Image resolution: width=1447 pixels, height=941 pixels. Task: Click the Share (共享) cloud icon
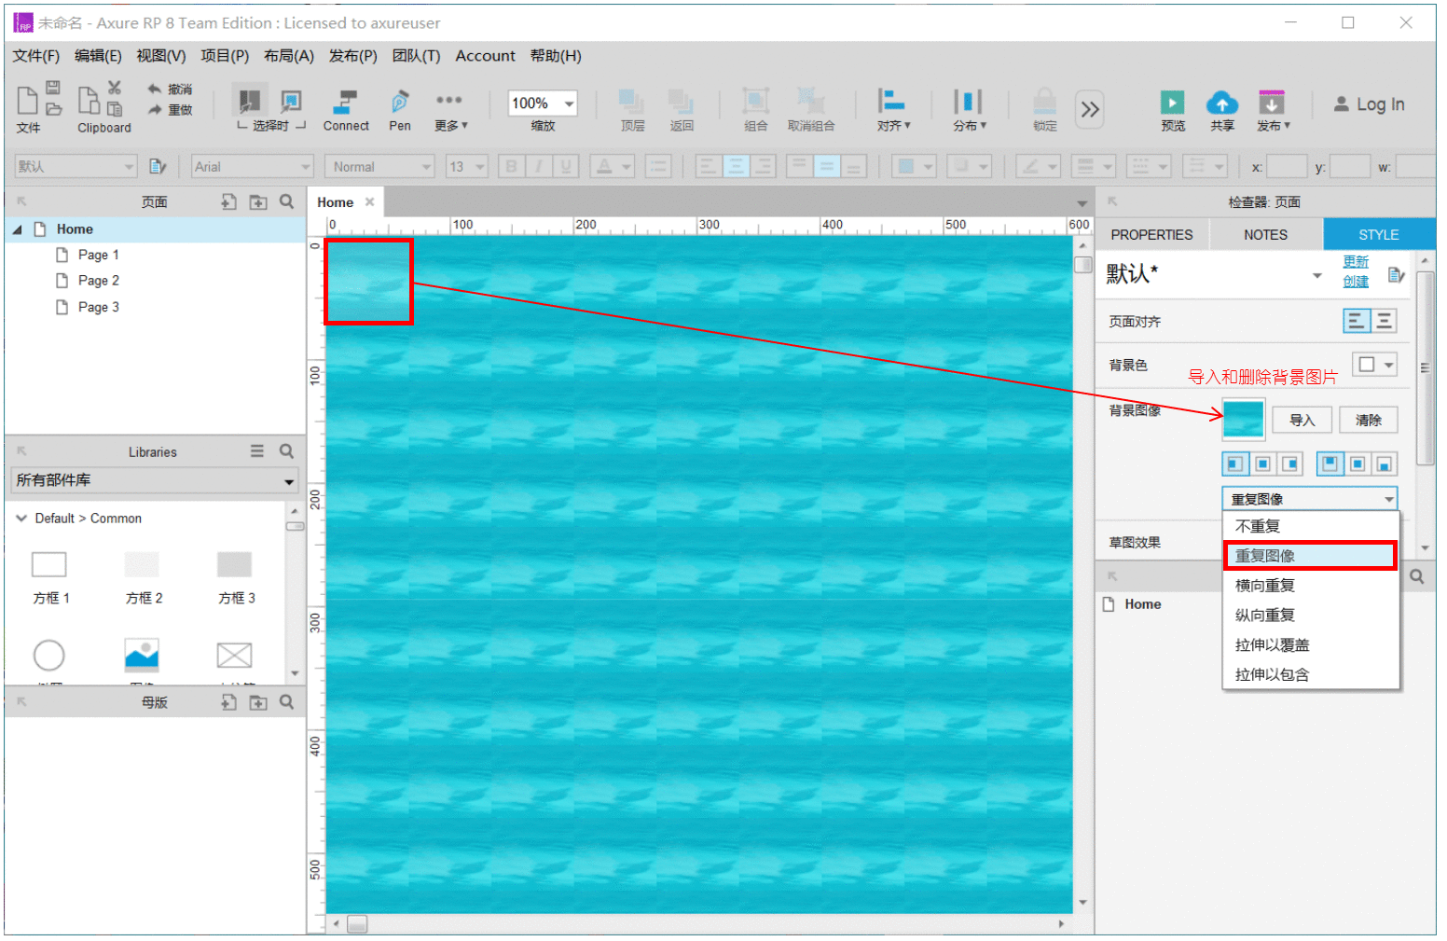pos(1221,103)
